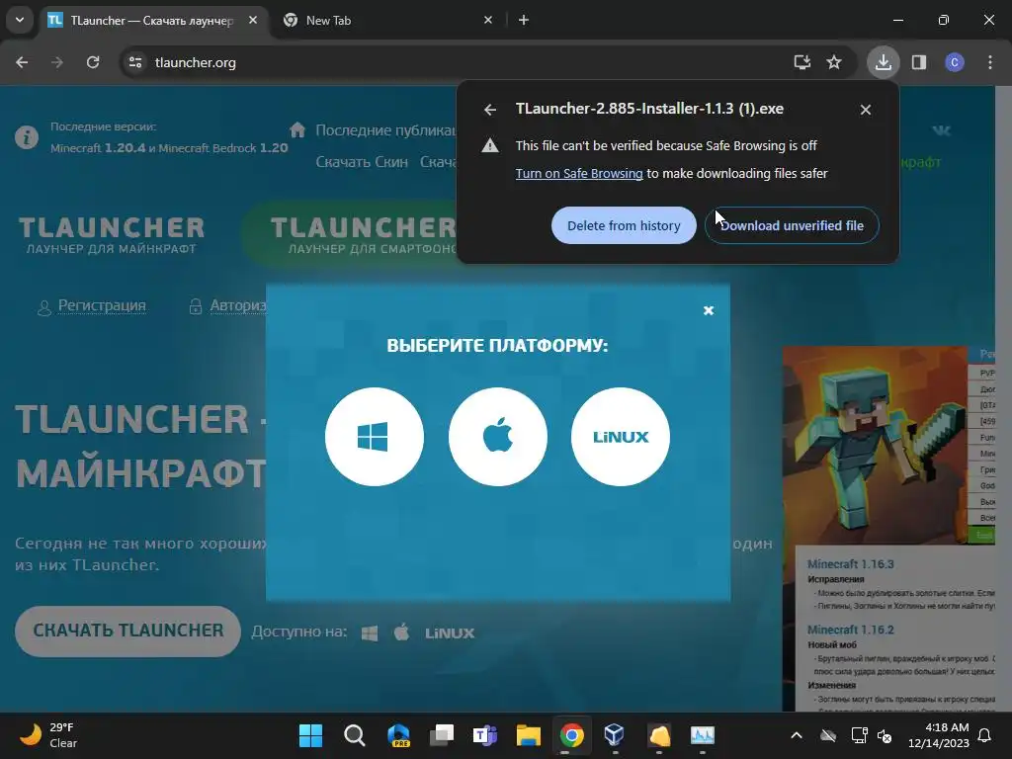This screenshot has width=1012, height=759.
Task: Go back to previous page
Action: [x=22, y=62]
